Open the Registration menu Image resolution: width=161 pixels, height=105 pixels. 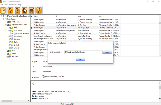pyautogui.click(x=13, y=5)
